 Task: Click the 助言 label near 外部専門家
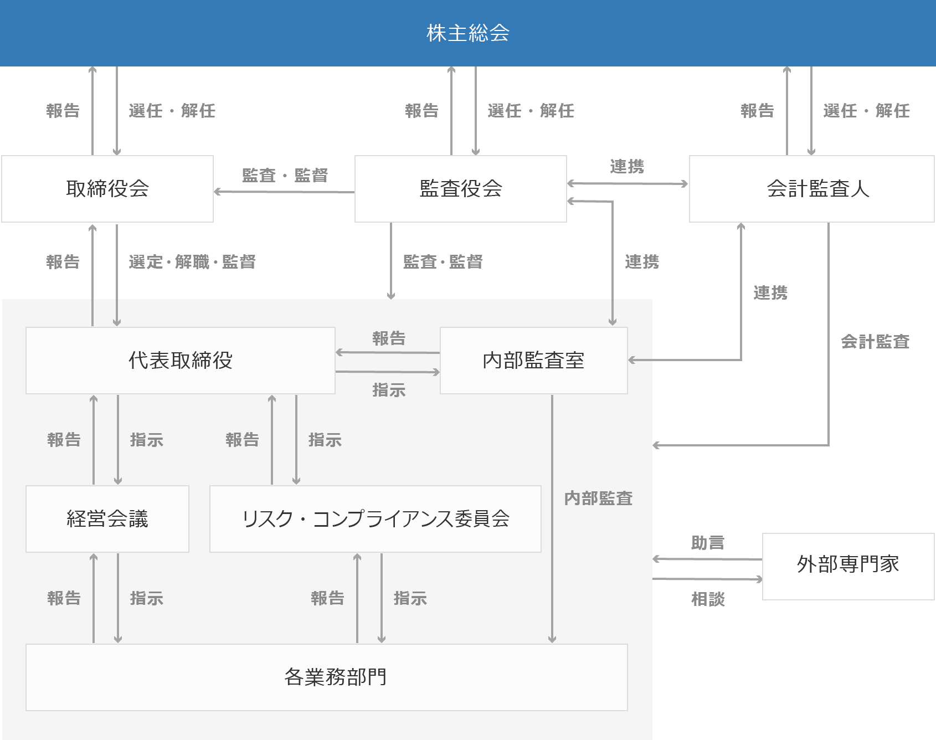coord(708,543)
